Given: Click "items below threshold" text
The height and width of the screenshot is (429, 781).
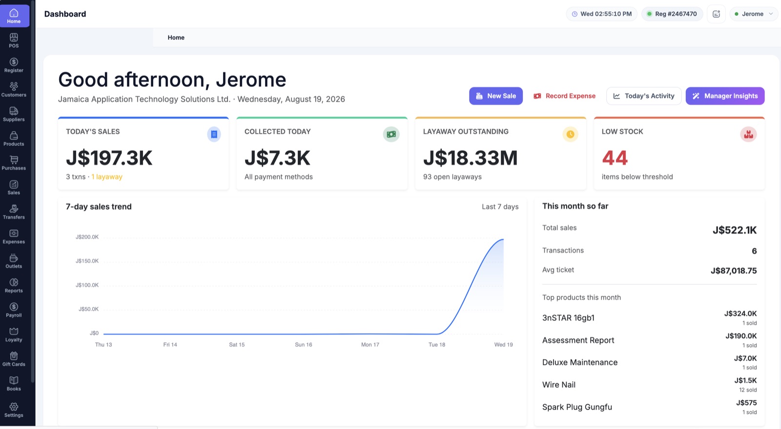Looking at the screenshot, I should [637, 177].
